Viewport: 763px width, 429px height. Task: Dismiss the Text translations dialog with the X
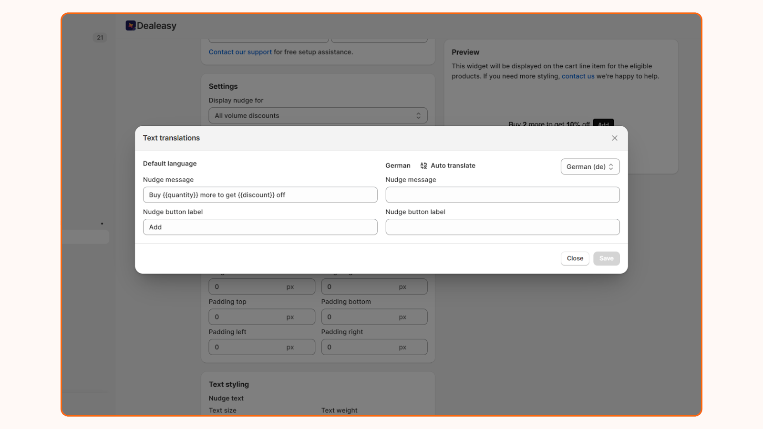tap(614, 138)
